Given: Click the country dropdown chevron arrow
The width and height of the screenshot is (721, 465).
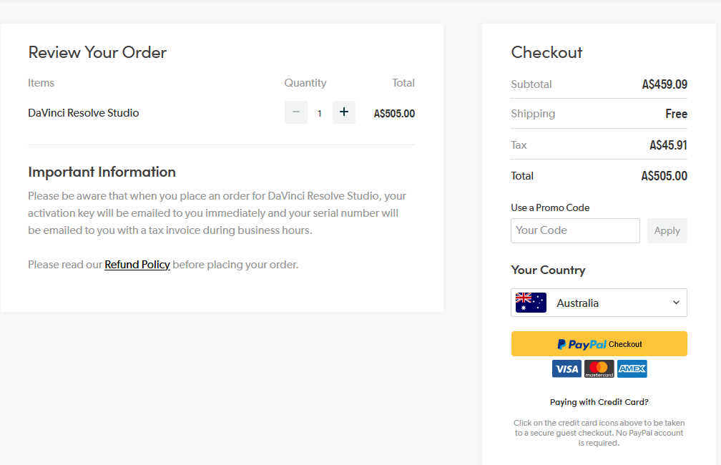Looking at the screenshot, I should tap(676, 303).
